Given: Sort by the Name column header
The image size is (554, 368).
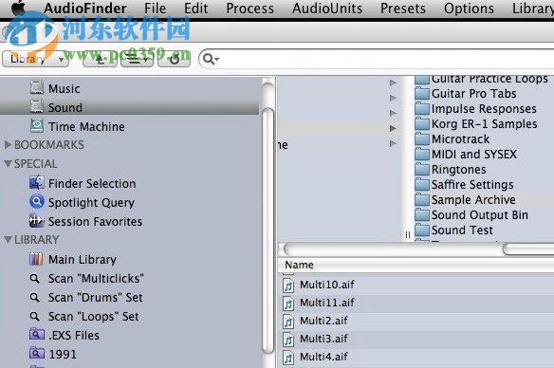Looking at the screenshot, I should pos(299,265).
